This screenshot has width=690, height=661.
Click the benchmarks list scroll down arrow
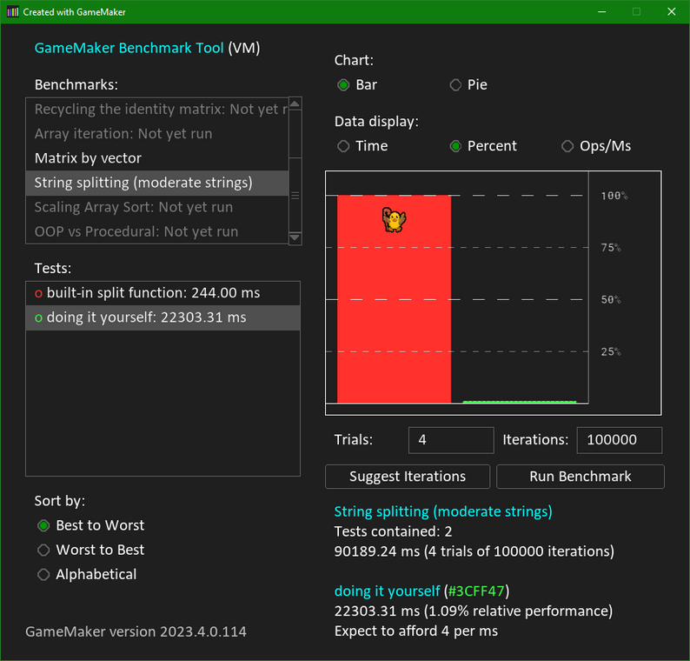pyautogui.click(x=295, y=237)
